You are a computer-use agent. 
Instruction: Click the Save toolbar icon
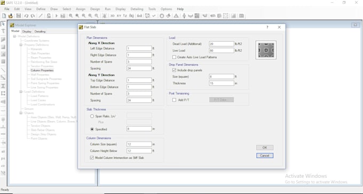[19, 15]
